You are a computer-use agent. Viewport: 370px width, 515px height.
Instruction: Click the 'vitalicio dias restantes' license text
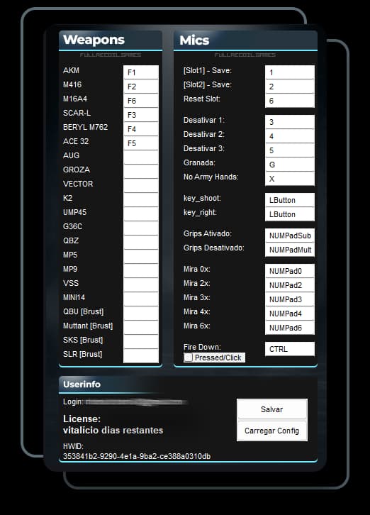point(113,431)
